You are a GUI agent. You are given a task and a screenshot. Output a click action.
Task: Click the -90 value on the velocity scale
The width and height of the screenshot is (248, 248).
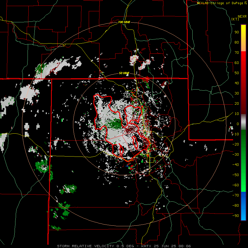pos(236,216)
